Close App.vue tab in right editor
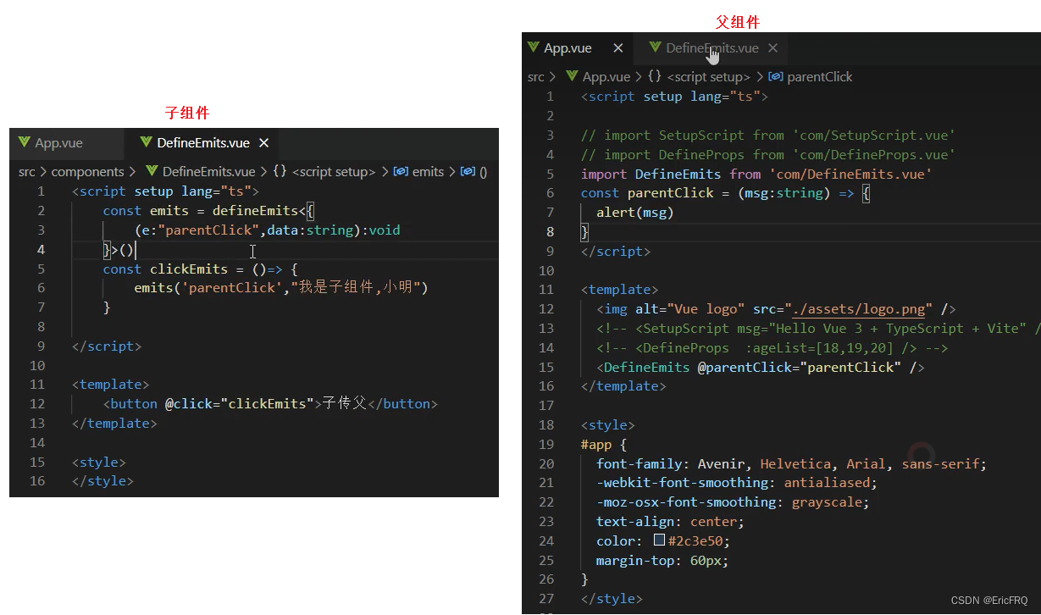1041x615 pixels. click(x=617, y=48)
